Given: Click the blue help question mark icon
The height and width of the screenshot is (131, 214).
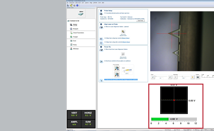Looking at the screenshot, I should [77, 5].
